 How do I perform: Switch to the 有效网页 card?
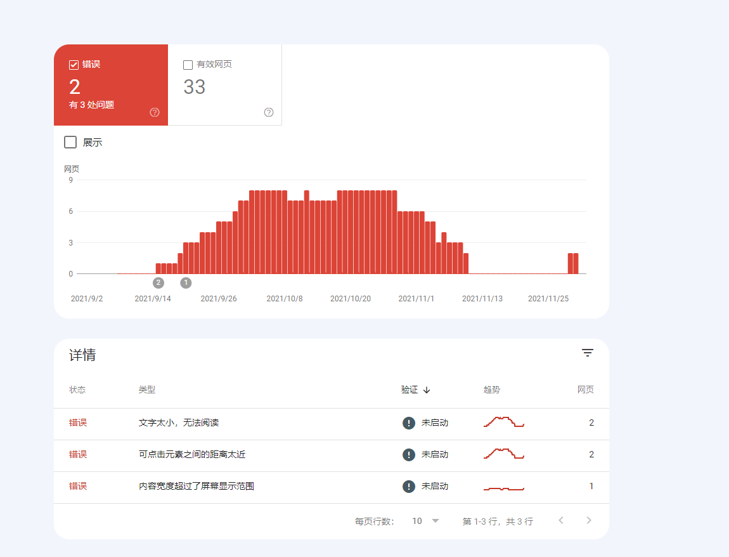tap(225, 84)
